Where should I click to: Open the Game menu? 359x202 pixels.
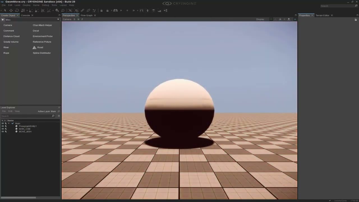pos(36,5)
